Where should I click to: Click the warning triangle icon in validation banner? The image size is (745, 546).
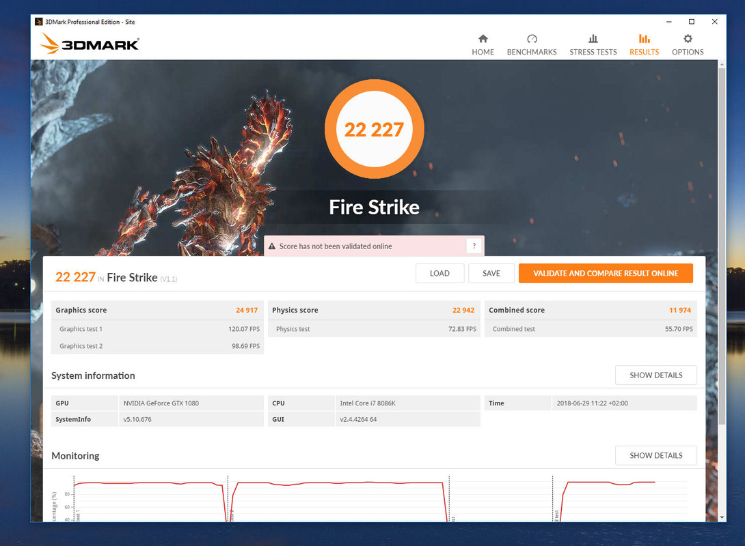coord(272,246)
